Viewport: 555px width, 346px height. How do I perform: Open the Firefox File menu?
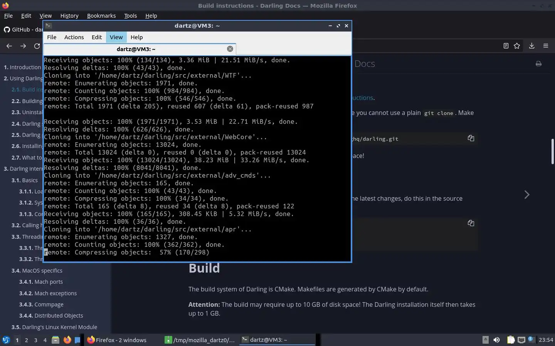[8, 16]
